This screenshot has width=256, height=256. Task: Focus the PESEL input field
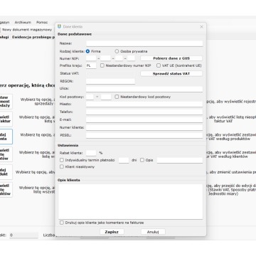(x=144, y=135)
